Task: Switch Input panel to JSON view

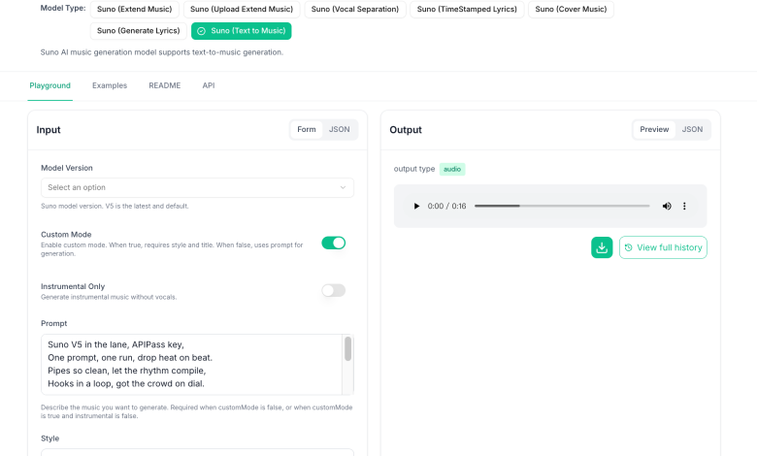Action: tap(340, 129)
